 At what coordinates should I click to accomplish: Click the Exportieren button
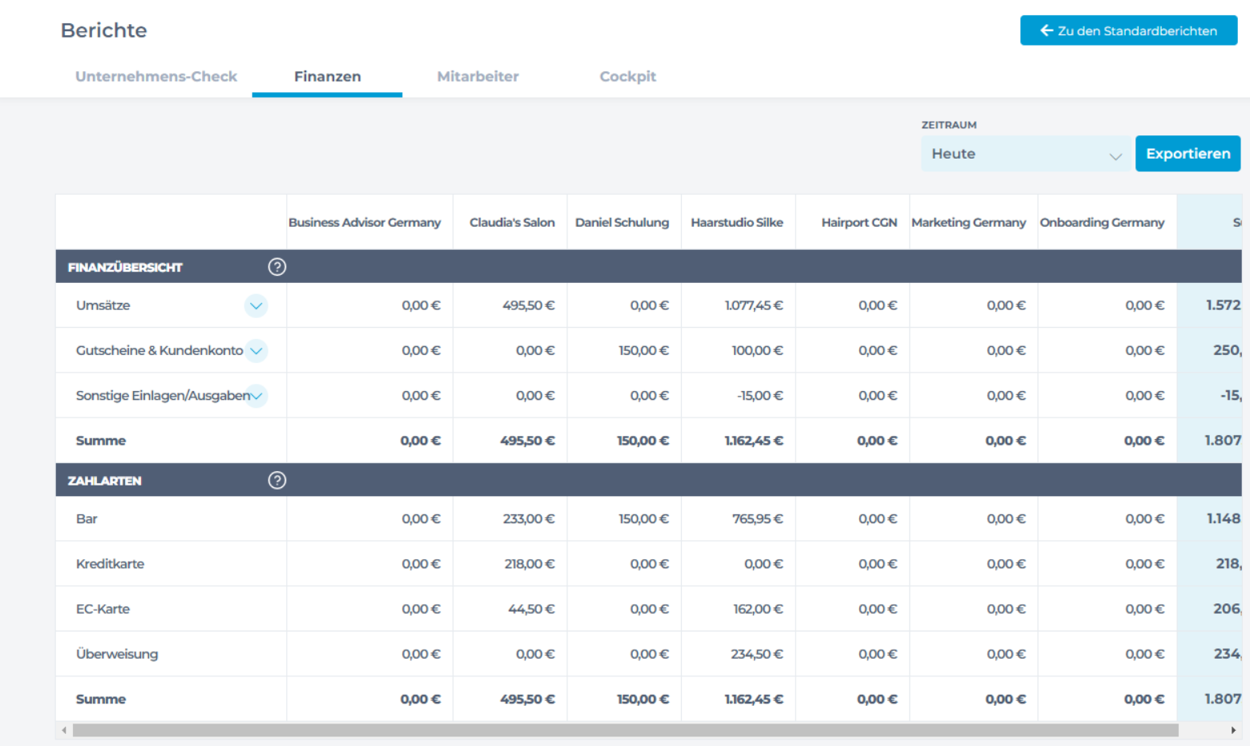[x=1187, y=154]
